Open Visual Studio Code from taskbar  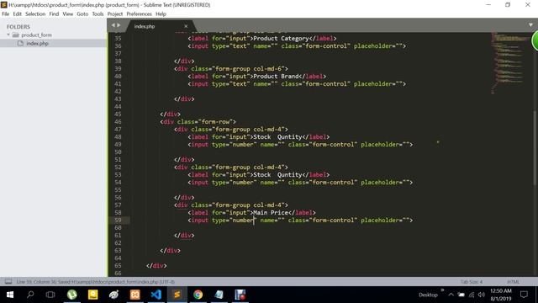pos(156,295)
